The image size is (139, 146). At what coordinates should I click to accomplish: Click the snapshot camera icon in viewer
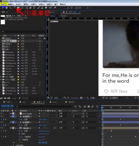pos(81,98)
